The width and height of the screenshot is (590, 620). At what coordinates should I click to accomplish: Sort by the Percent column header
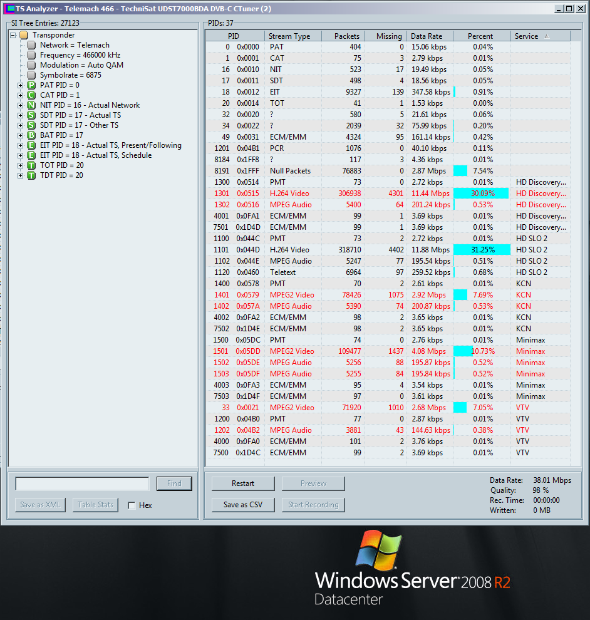point(481,36)
